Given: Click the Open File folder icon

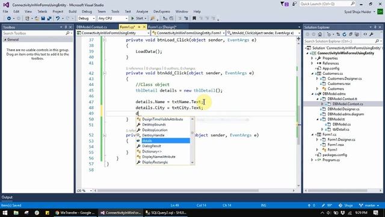Looking at the screenshot, I should click(x=37, y=19).
